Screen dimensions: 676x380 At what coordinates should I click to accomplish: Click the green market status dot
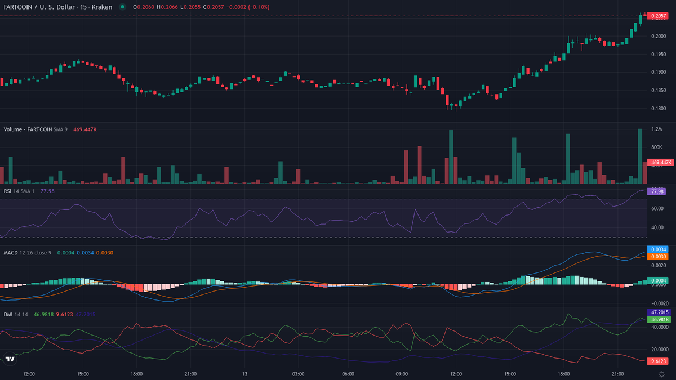(122, 7)
